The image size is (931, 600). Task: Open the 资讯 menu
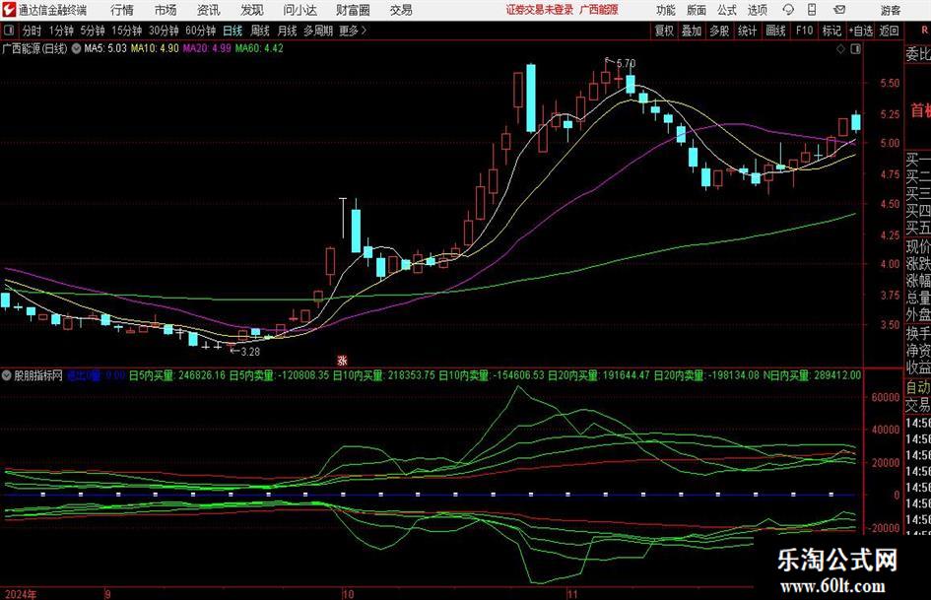209,10
